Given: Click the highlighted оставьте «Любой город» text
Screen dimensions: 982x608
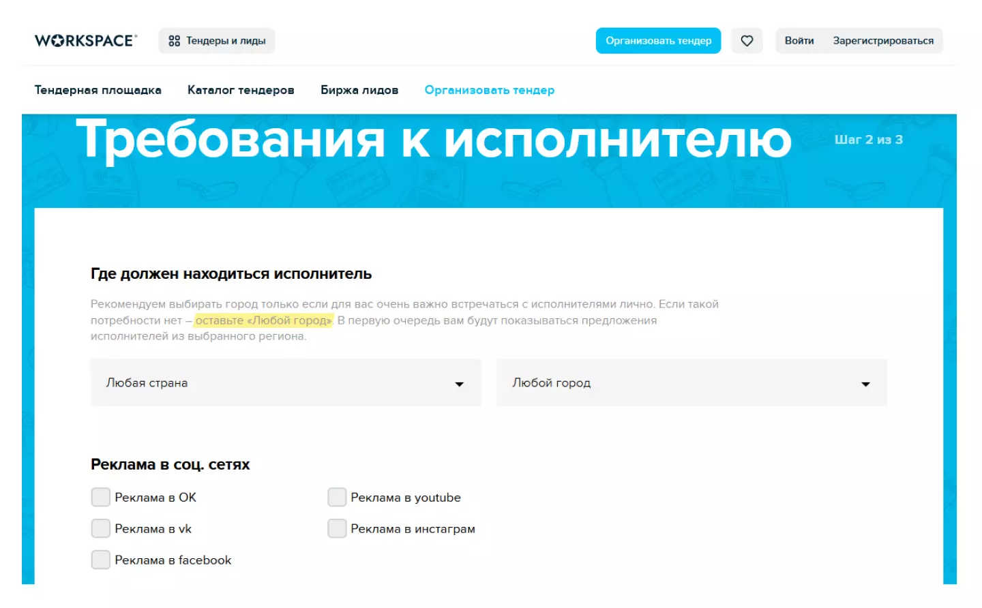Looking at the screenshot, I should [264, 320].
